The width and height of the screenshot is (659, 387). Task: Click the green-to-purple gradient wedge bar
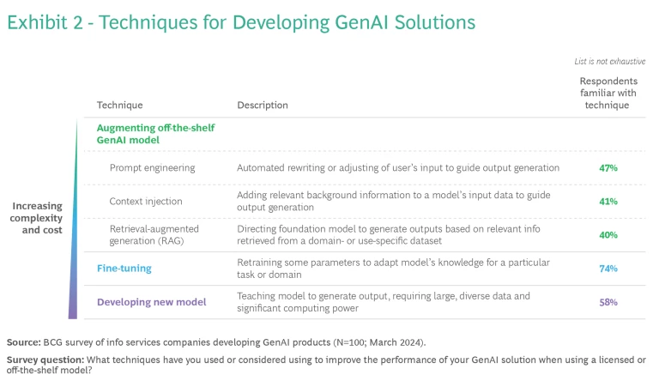75,249
